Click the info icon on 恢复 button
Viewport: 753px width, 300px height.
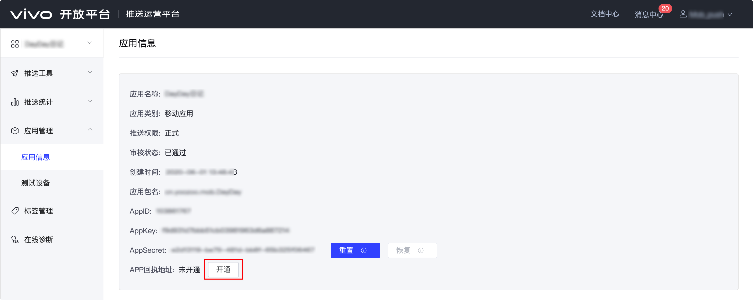click(421, 250)
